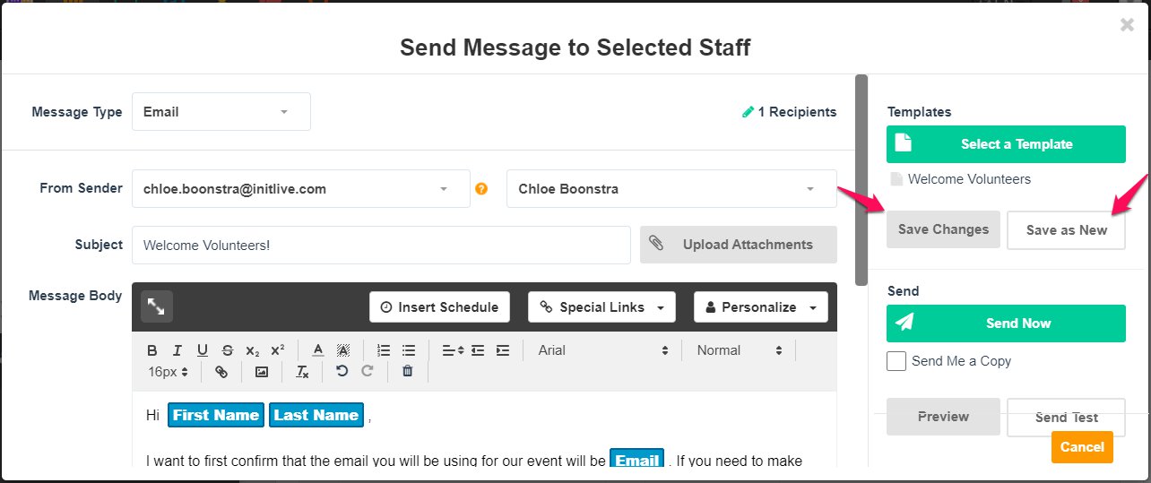Toggle bold formatting in the editor

[x=152, y=350]
